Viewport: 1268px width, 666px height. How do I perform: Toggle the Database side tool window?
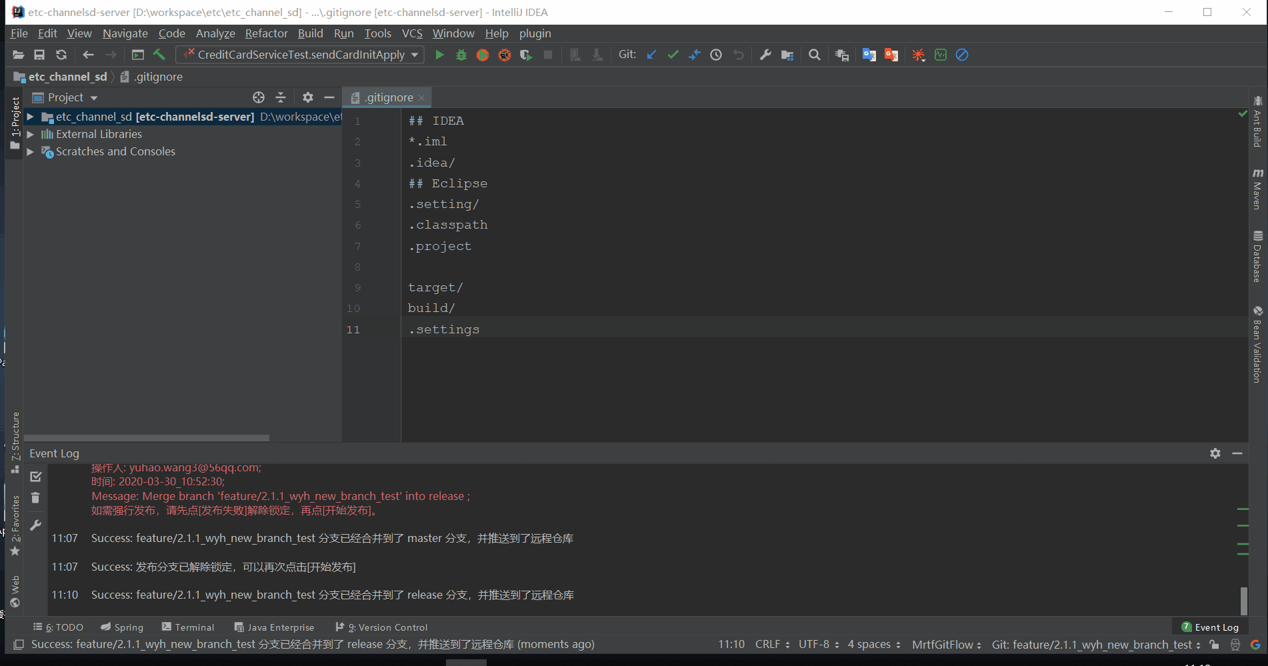1258,257
